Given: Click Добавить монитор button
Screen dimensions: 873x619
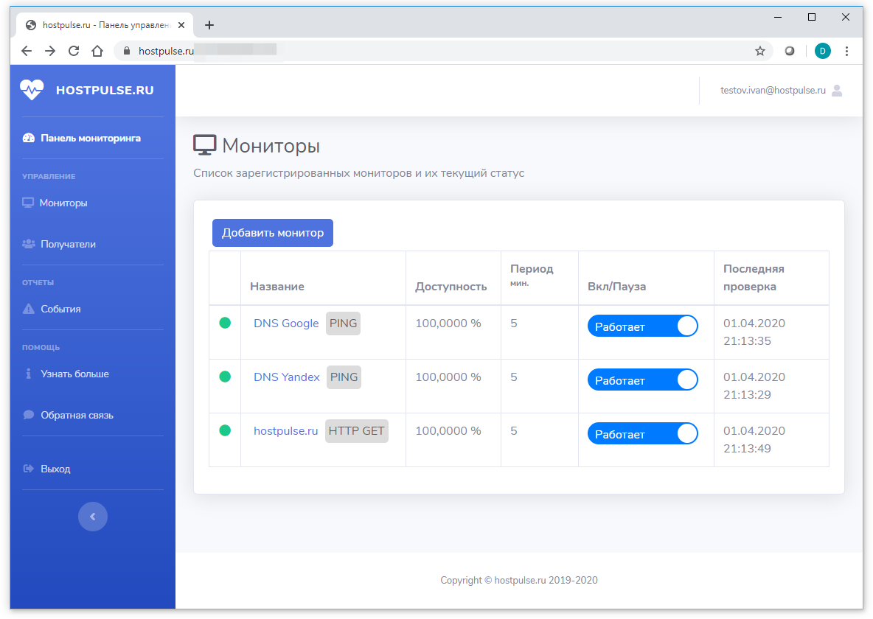Looking at the screenshot, I should pos(273,233).
